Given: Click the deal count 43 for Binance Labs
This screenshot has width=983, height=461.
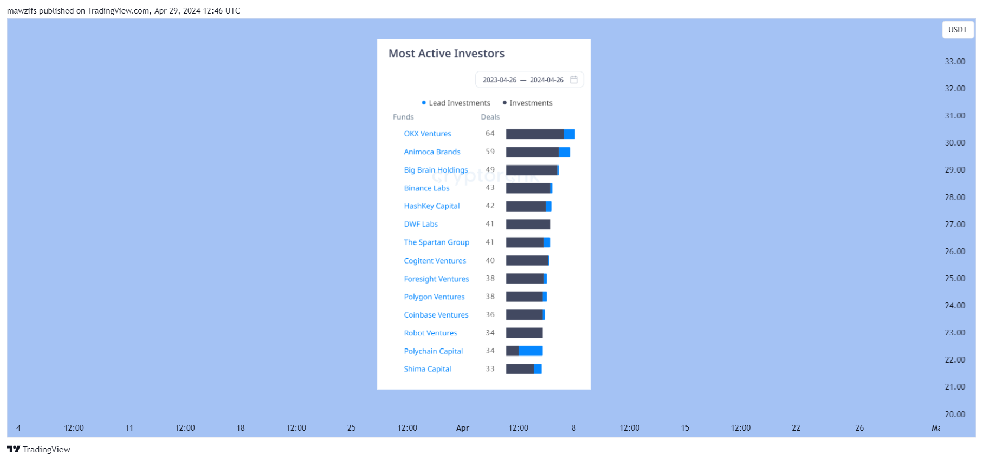Looking at the screenshot, I should pos(490,188).
